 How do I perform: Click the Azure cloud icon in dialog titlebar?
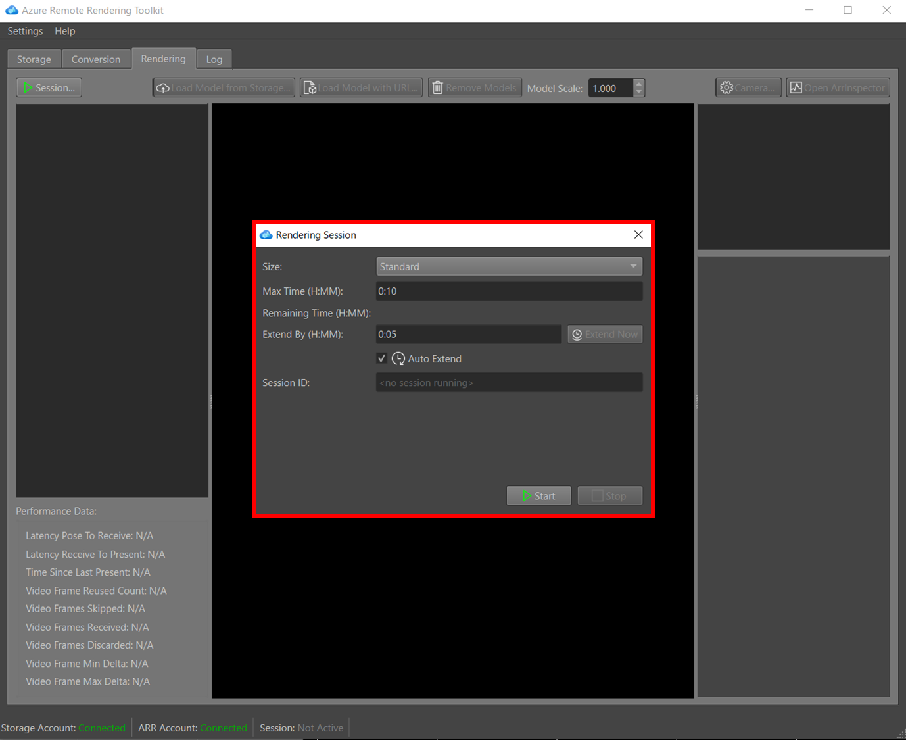[266, 234]
